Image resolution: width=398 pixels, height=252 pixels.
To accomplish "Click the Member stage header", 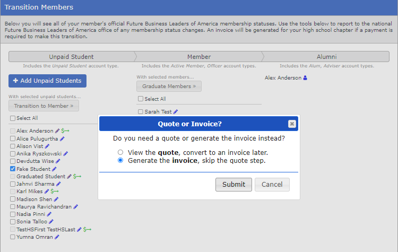I will click(199, 57).
